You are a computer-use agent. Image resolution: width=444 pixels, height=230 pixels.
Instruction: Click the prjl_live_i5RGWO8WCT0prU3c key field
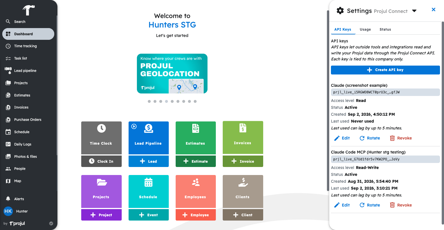pos(385,92)
